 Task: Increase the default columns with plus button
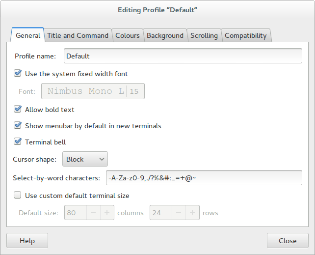[x=107, y=213]
